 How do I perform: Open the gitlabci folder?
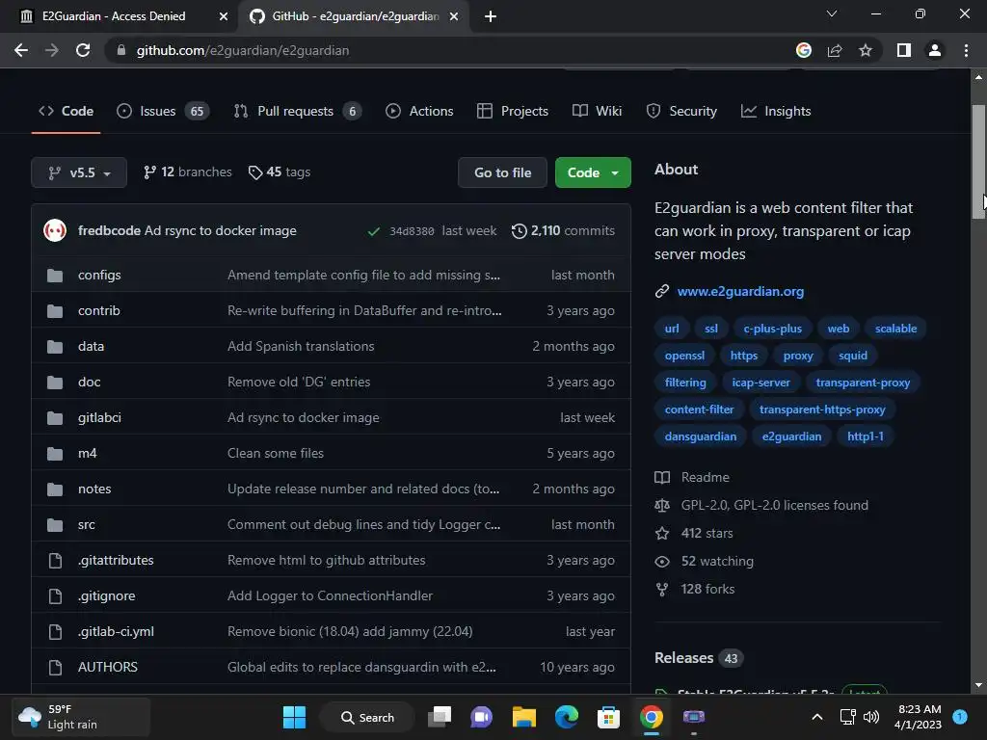pyautogui.click(x=99, y=418)
